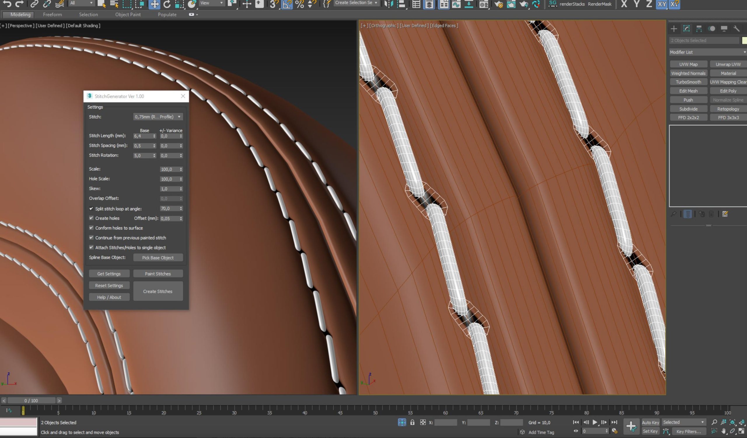The width and height of the screenshot is (747, 438).
Task: Uncheck Split stitch loop at angle
Action: [91, 209]
